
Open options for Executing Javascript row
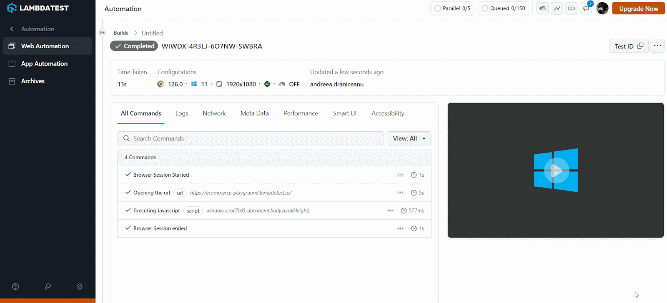click(x=390, y=210)
